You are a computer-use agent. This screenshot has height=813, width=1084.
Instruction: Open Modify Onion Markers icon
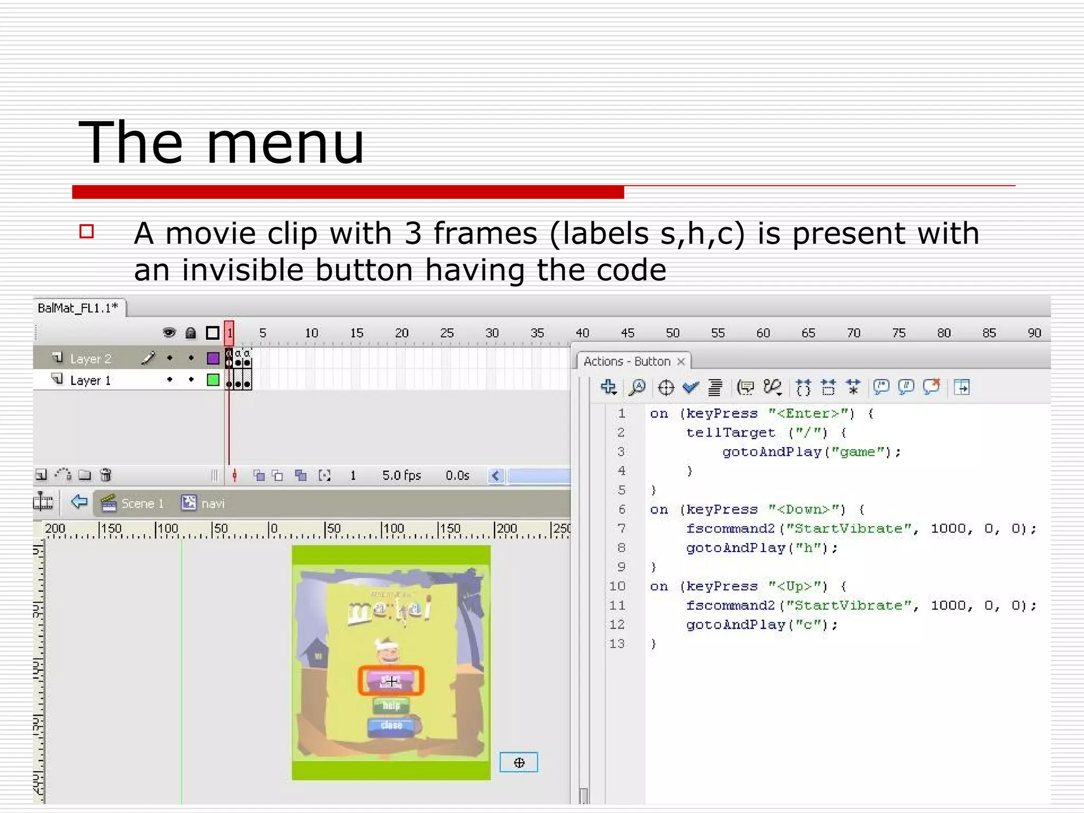(x=324, y=475)
